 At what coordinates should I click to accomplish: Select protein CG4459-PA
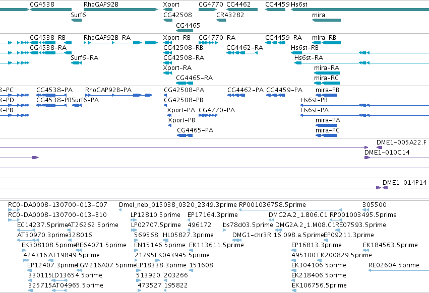click(284, 90)
